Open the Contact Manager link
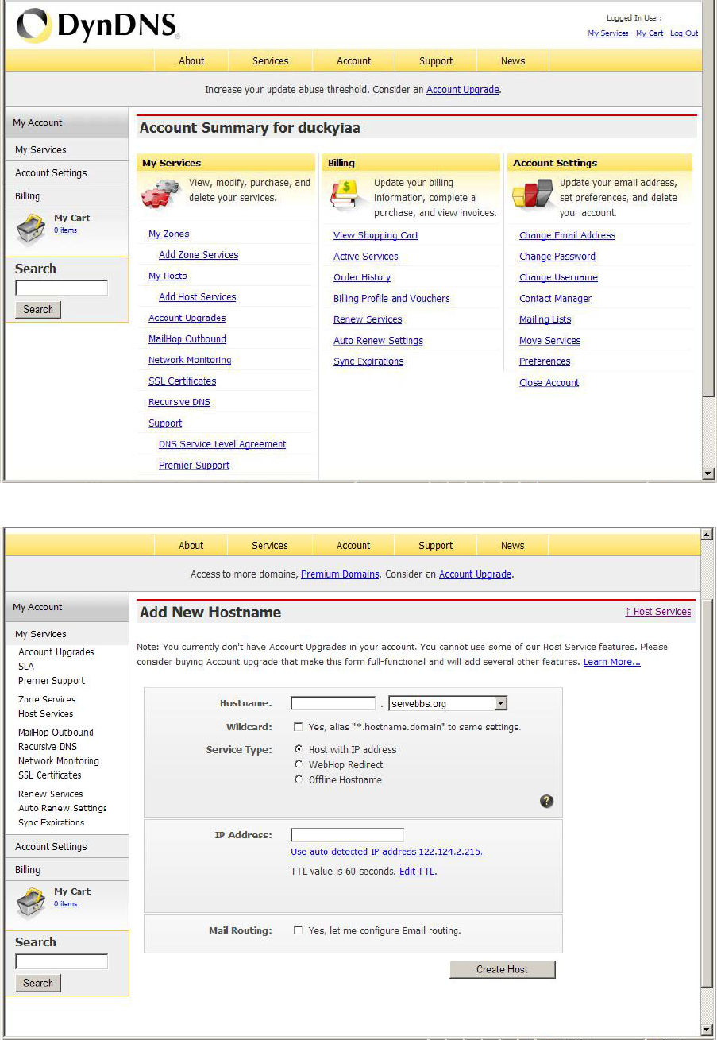This screenshot has height=1040, width=717. point(555,298)
